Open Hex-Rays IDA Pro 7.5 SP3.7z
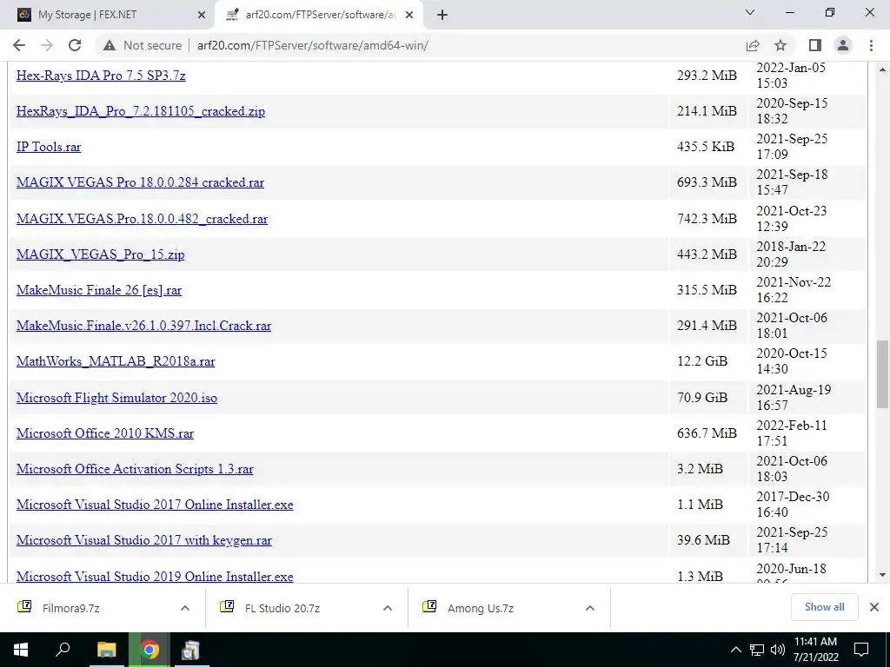 click(x=101, y=76)
